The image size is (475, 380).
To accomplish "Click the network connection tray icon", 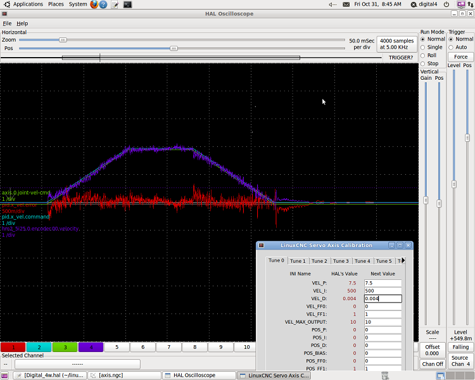I will pos(470,4).
